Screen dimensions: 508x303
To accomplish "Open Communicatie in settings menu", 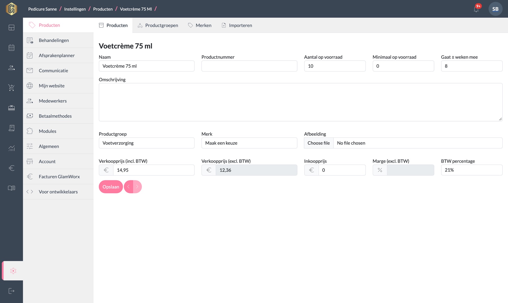I will coord(58,70).
